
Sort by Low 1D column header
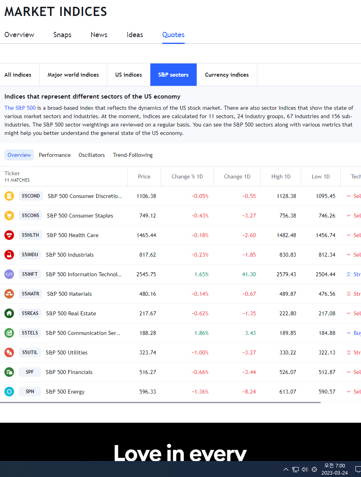coord(321,176)
